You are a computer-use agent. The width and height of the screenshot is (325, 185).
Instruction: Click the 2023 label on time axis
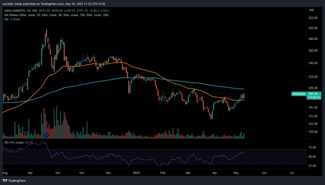coord(136,173)
